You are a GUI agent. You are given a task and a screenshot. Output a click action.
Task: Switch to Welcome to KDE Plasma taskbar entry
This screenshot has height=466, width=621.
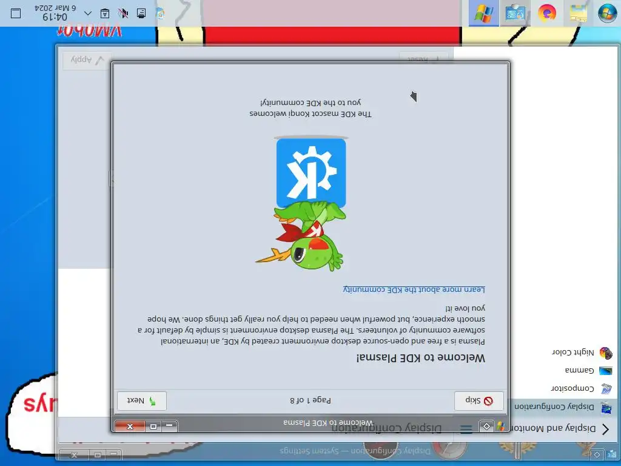[484, 13]
